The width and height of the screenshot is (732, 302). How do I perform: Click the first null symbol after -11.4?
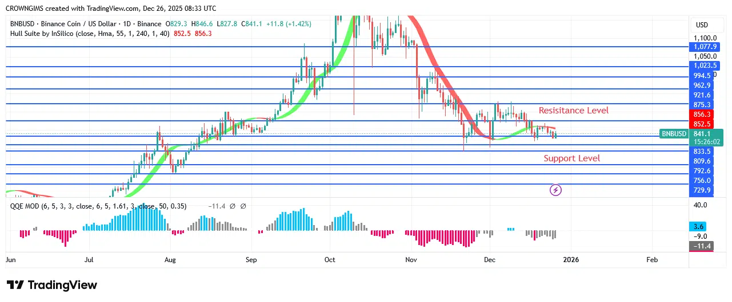tap(234, 206)
